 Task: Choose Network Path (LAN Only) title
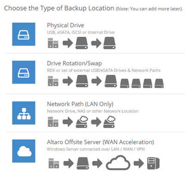[80, 104]
